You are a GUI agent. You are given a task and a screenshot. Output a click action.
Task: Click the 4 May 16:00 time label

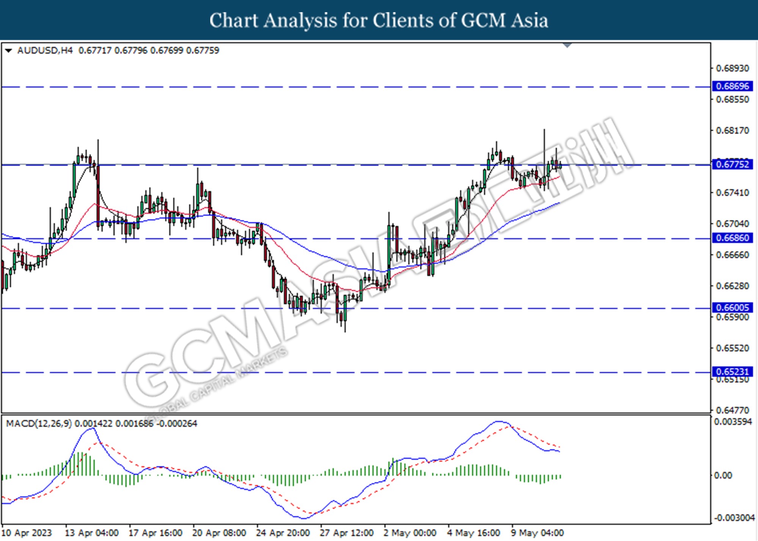pos(474,533)
